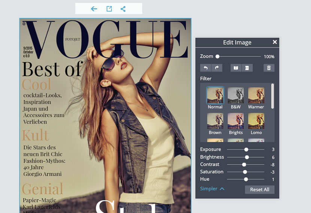The width and height of the screenshot is (311, 213).
Task: Apply the Warmer filter thumbnail
Action: pos(256,95)
